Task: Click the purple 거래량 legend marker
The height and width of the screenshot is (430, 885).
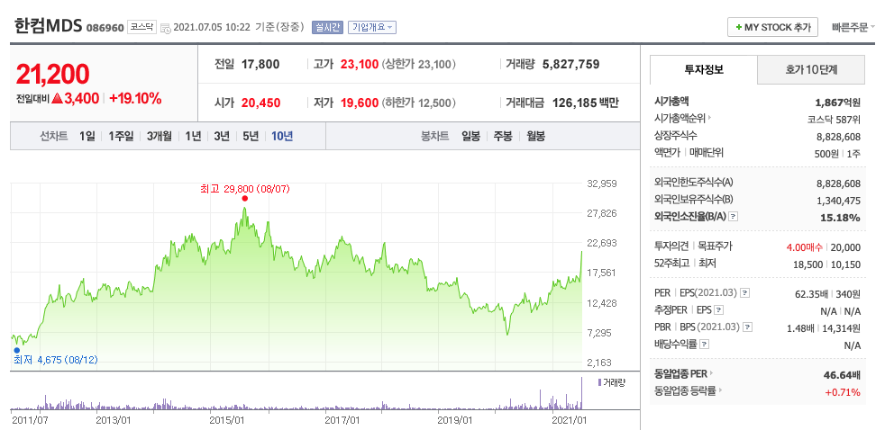Action: (x=599, y=382)
